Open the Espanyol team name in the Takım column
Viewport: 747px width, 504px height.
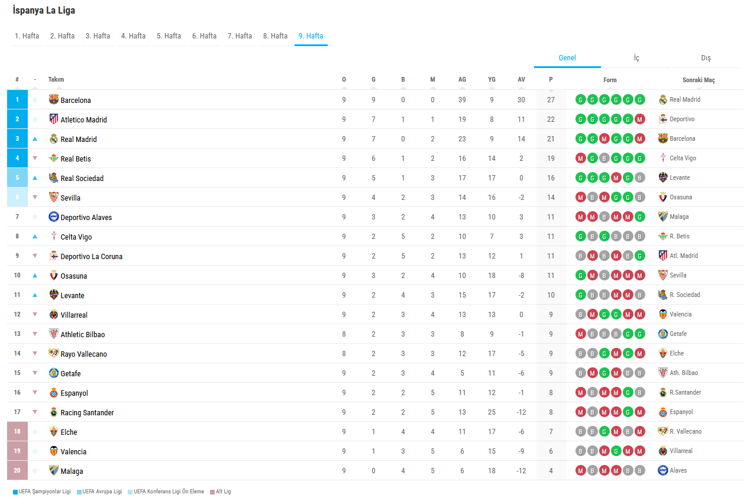74,393
